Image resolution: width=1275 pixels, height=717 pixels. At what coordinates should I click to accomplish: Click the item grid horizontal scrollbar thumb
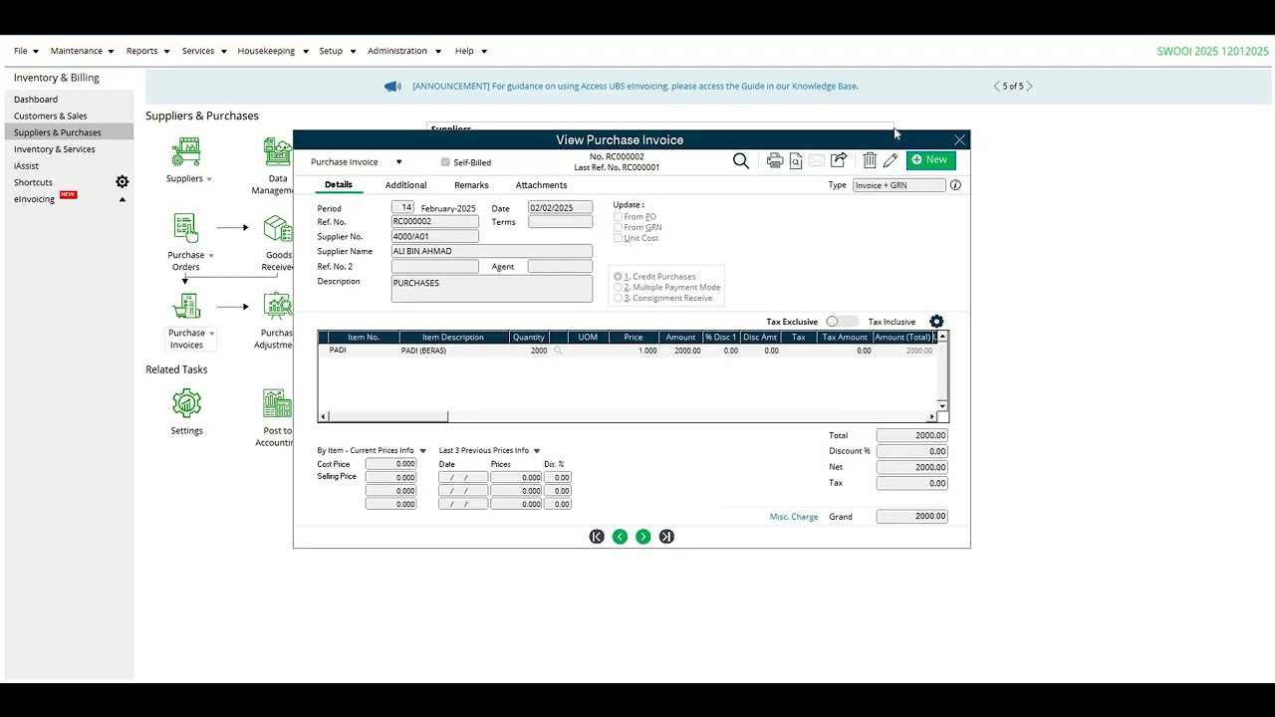click(x=388, y=417)
